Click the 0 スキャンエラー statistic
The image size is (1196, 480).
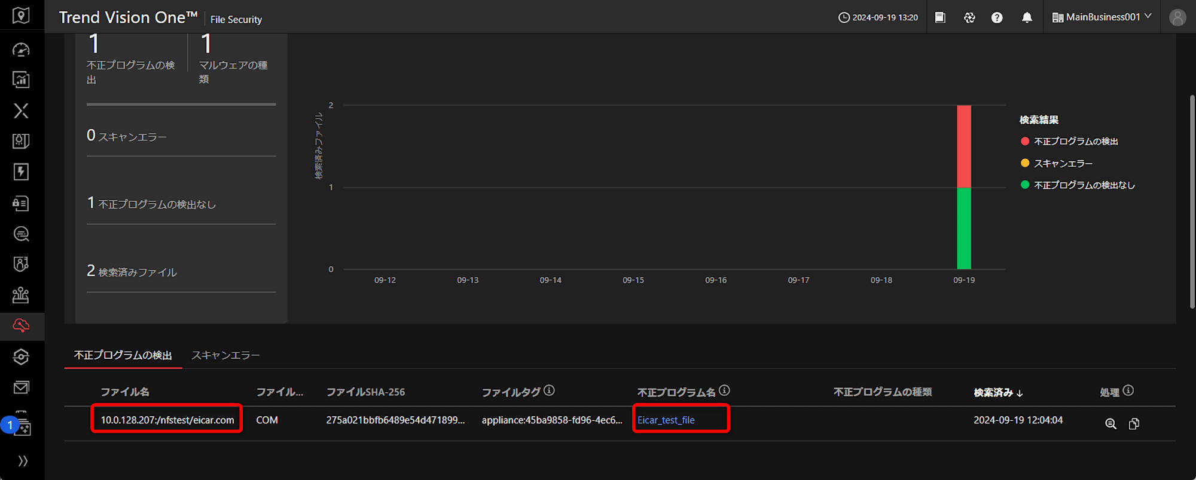pyautogui.click(x=127, y=136)
